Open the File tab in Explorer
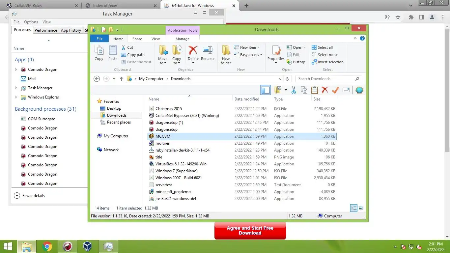Viewport: 450px width, 253px height. point(99,39)
